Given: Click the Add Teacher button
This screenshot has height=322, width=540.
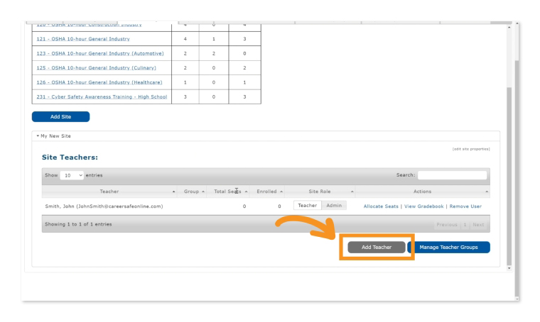Looking at the screenshot, I should (377, 247).
